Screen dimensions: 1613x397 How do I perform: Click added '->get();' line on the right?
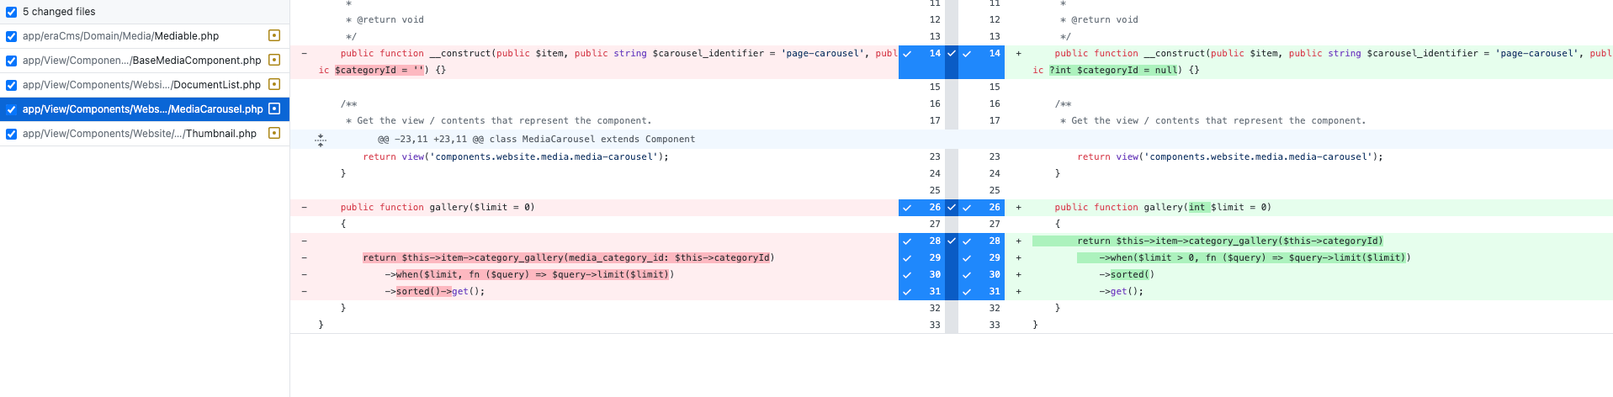pos(1121,292)
